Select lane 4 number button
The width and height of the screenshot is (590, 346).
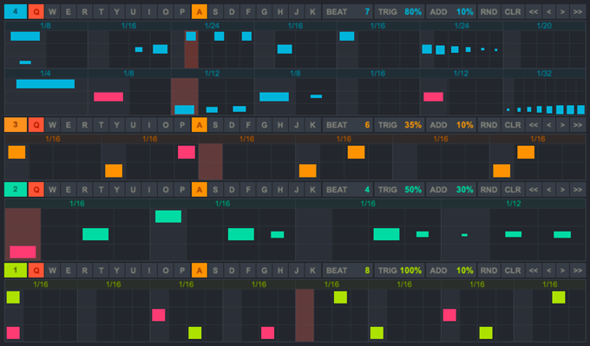coord(16,11)
